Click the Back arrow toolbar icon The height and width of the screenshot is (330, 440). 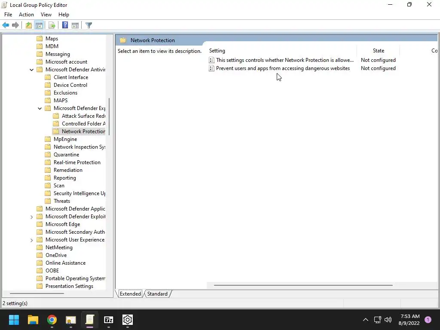(x=6, y=25)
